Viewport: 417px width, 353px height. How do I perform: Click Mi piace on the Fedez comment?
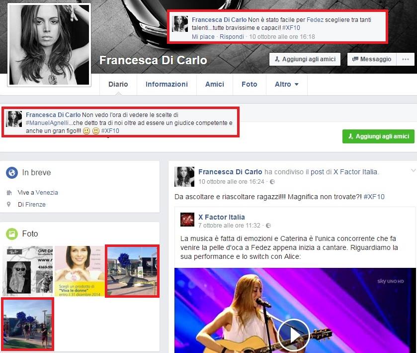pyautogui.click(x=203, y=37)
